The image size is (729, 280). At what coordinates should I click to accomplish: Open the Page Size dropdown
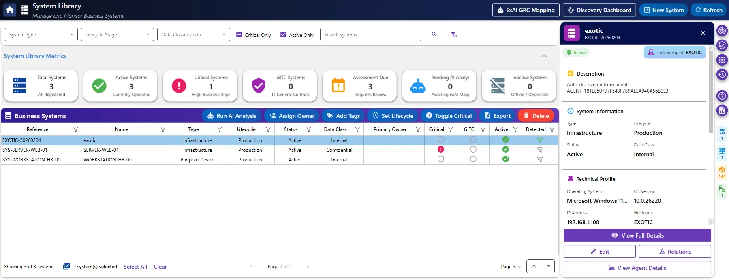click(541, 266)
